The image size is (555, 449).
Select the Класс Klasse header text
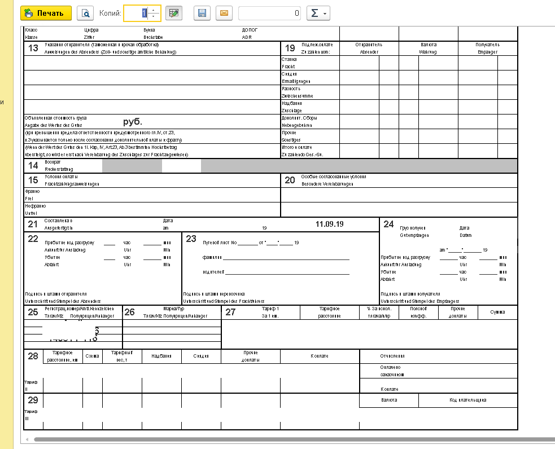(31, 34)
